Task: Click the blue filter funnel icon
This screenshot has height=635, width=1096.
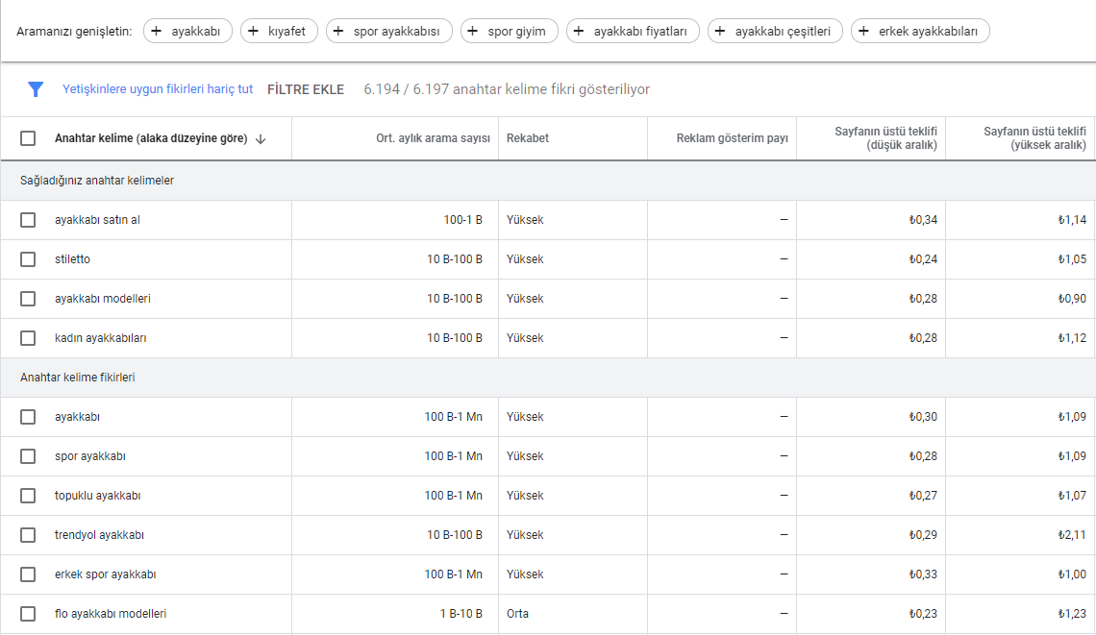Action: click(x=36, y=89)
